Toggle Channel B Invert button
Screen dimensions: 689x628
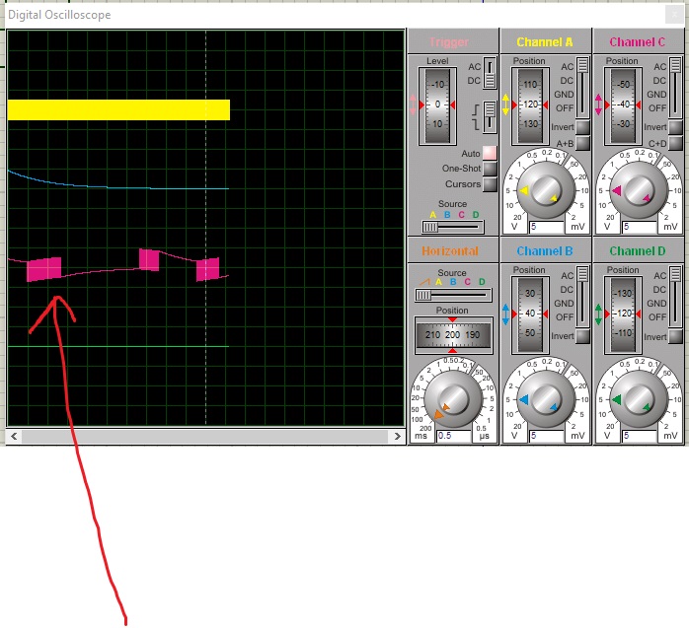tap(582, 336)
